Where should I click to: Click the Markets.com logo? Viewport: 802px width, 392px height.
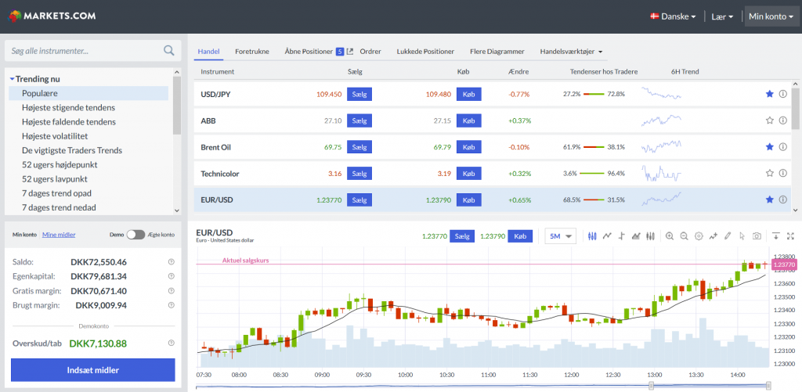(52, 16)
